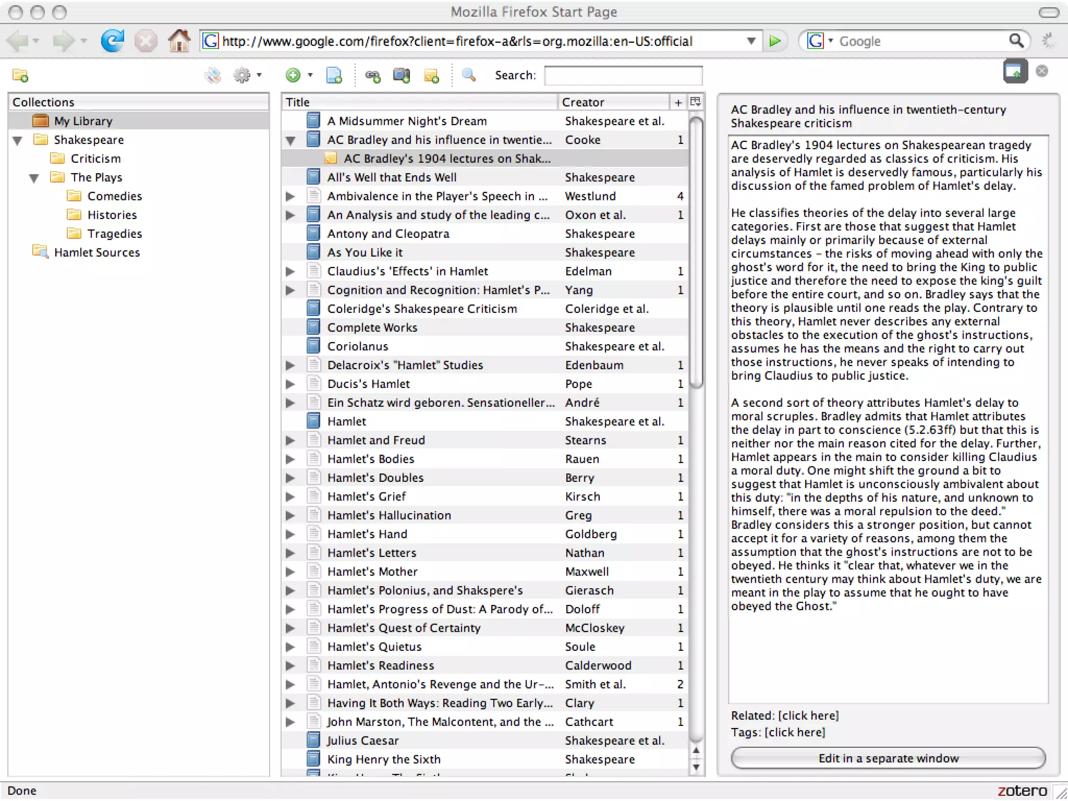1068x801 pixels.
Task: Add a standalone note icon
Action: pos(431,76)
